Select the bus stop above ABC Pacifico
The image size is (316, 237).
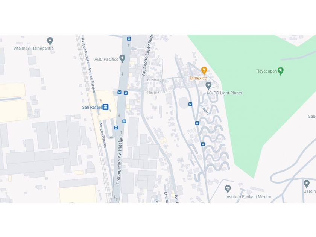point(129,39)
